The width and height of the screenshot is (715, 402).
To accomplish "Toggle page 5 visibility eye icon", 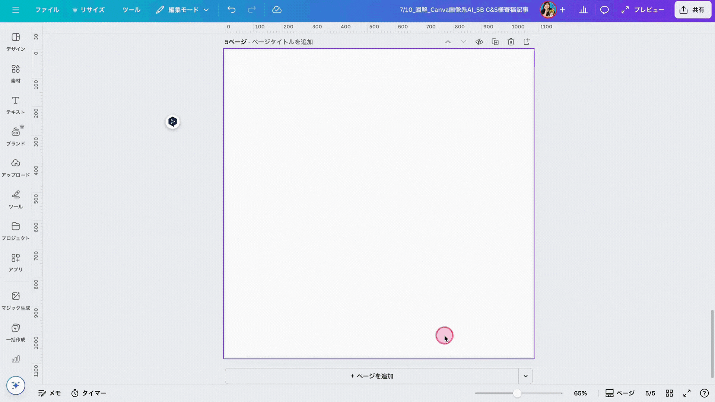I will point(479,42).
